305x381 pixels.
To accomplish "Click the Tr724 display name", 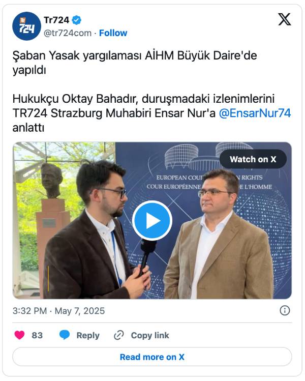I will [x=56, y=20].
